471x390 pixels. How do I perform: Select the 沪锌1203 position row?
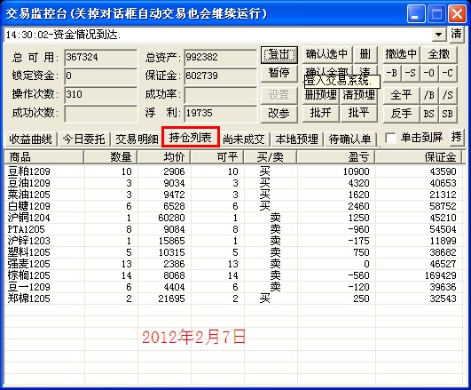point(233,241)
